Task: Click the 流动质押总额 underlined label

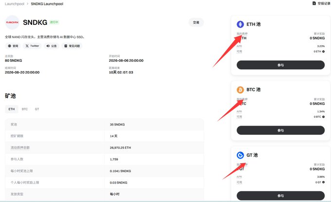Action: (20, 148)
